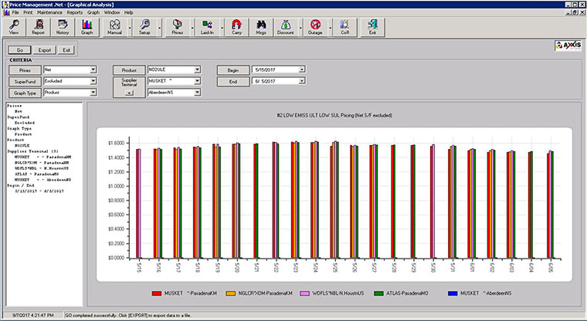Screen dimensions: 587x321
Task: Click blue MUSKET AberdeenNS legend swatch
Action: (453, 293)
